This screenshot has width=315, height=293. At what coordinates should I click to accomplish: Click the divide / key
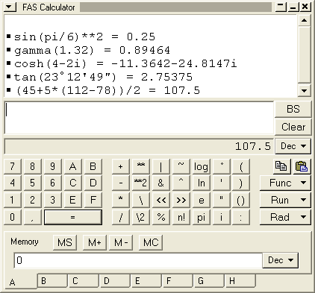[x=121, y=217]
